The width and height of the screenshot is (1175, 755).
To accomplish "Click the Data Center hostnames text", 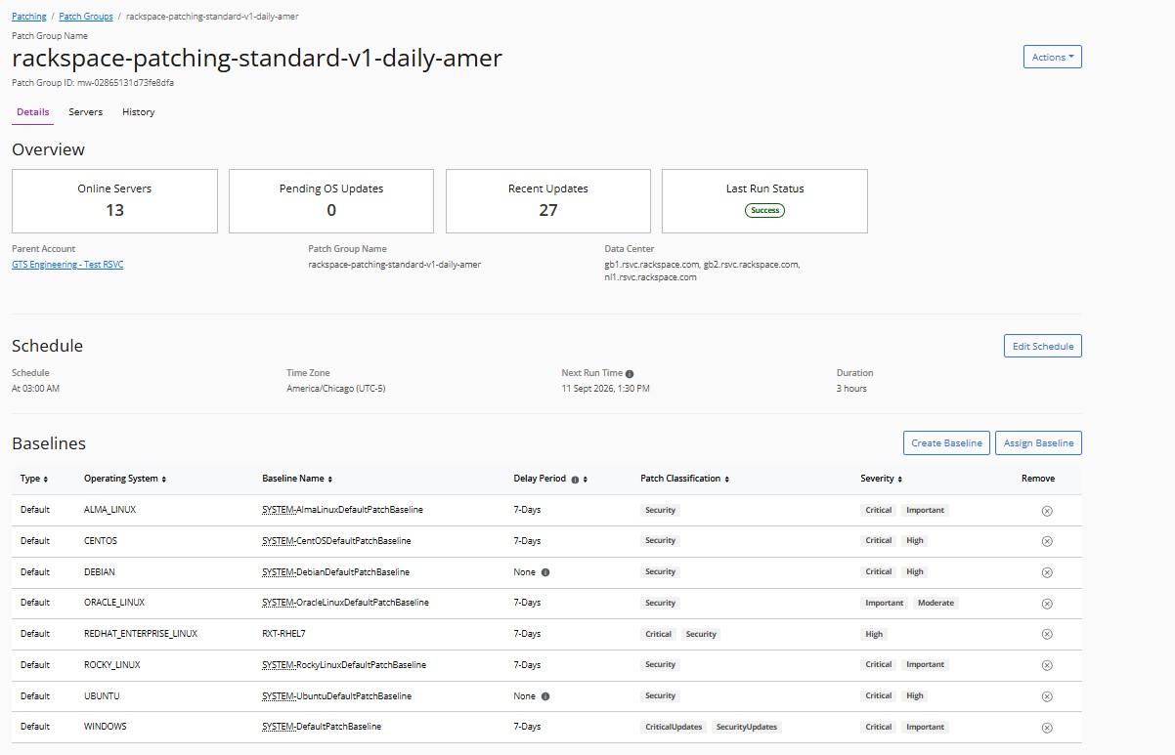I will 702,271.
